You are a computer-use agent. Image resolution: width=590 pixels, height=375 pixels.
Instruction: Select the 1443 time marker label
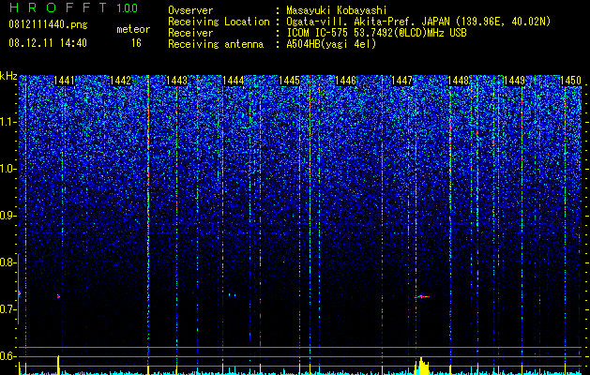pos(177,81)
